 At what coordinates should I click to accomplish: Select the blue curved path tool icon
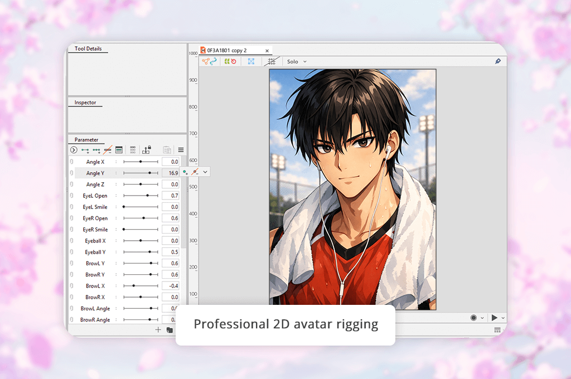point(214,61)
